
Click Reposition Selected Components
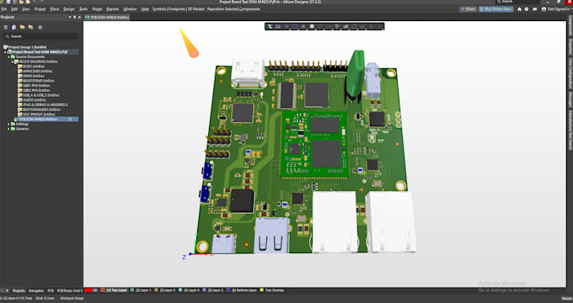click(x=233, y=9)
